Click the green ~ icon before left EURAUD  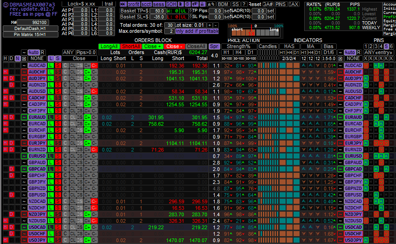(24, 117)
